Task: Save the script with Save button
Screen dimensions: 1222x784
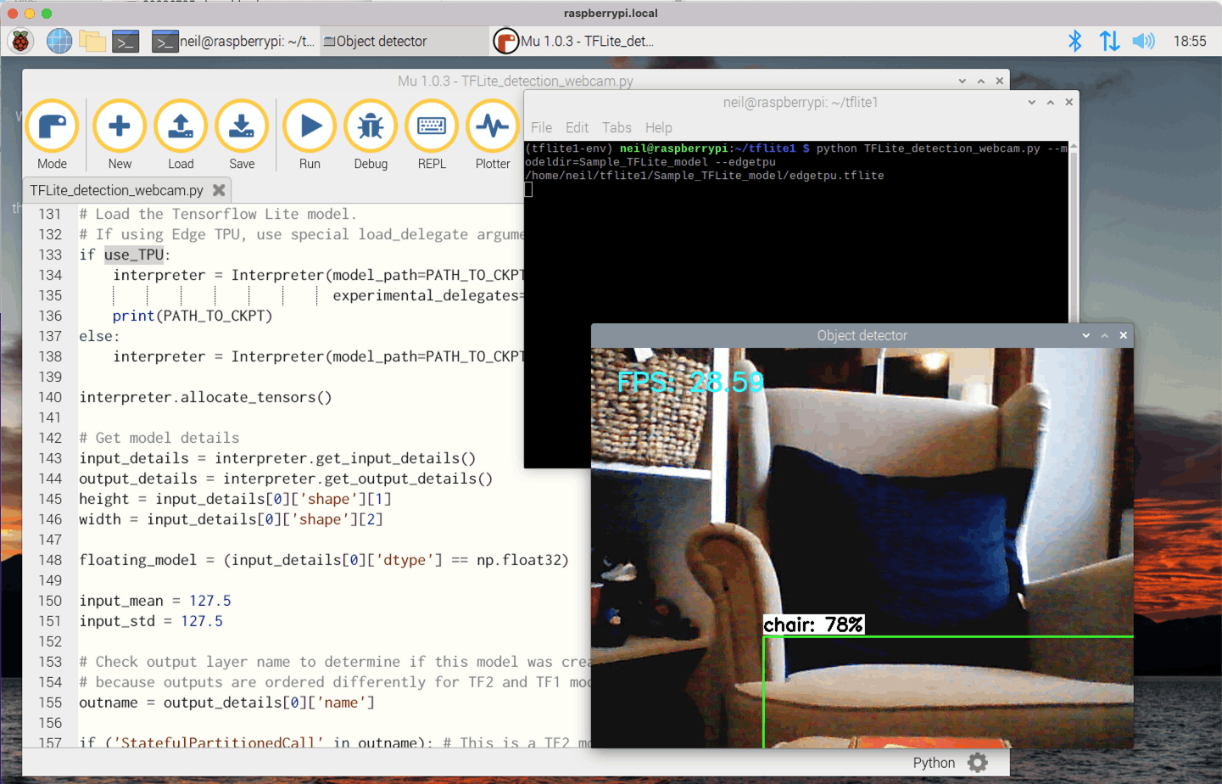Action: 242,127
